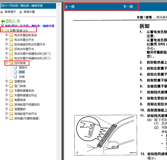167x160 pixels.
Task: Click 菜单展开 to expand all menus
Action: point(10,12)
